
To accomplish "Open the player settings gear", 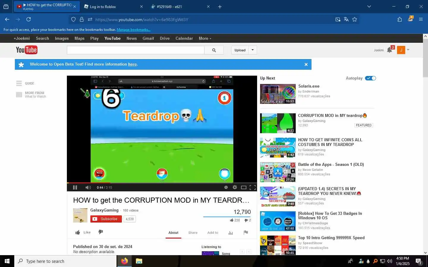I will (235, 187).
